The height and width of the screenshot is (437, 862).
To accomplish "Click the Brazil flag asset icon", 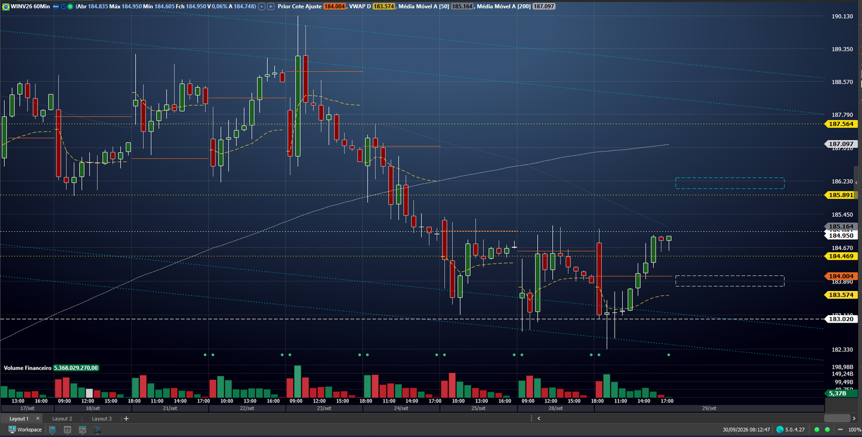I will (5, 6).
